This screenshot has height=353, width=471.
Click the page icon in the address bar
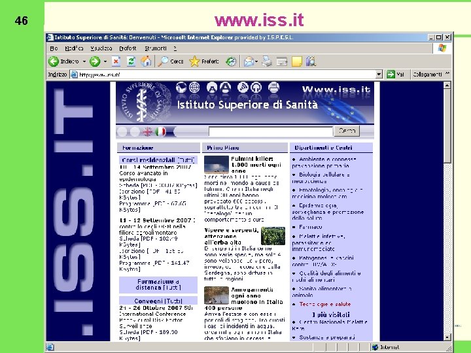tap(74, 75)
